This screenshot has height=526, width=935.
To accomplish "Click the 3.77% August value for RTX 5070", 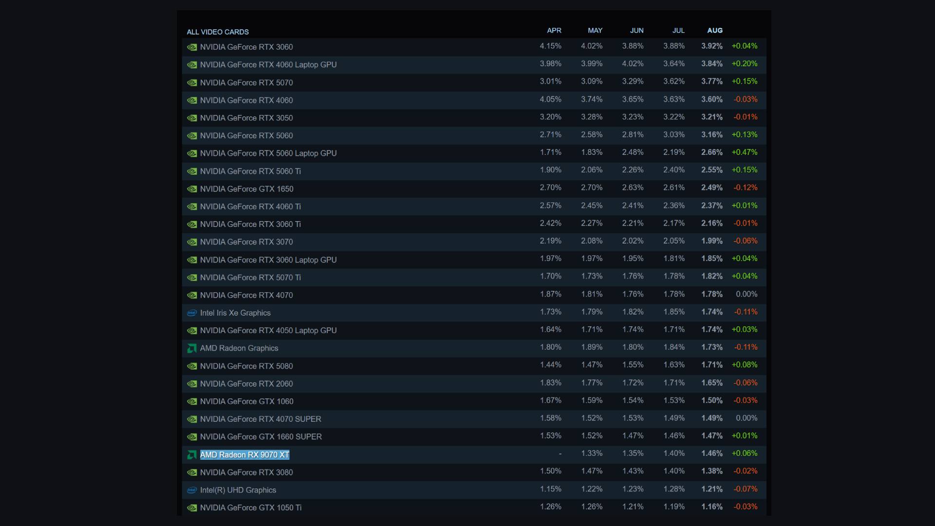I will point(712,81).
